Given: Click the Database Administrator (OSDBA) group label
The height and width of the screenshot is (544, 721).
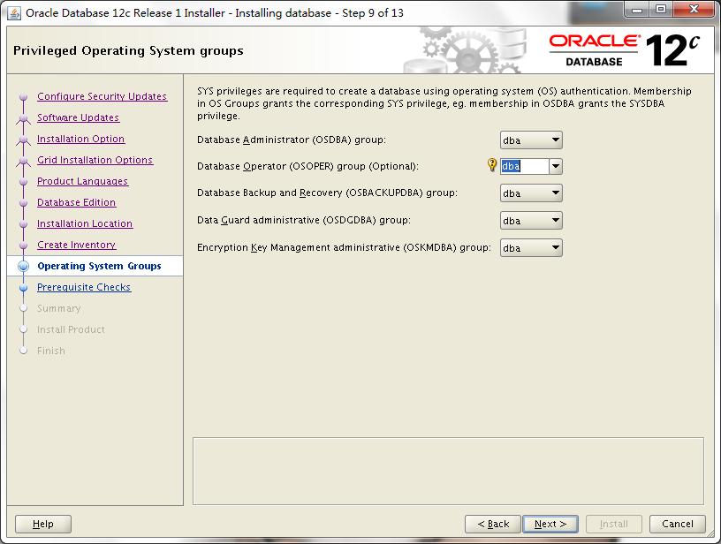Looking at the screenshot, I should click(x=292, y=140).
